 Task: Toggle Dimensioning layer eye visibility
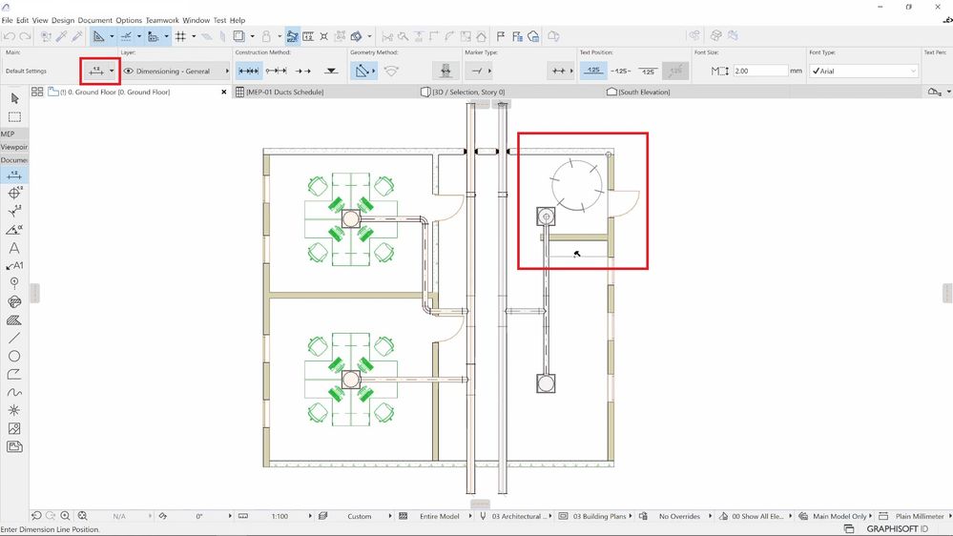tap(128, 72)
